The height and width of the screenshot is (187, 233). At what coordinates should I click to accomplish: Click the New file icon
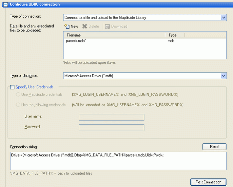[67, 26]
